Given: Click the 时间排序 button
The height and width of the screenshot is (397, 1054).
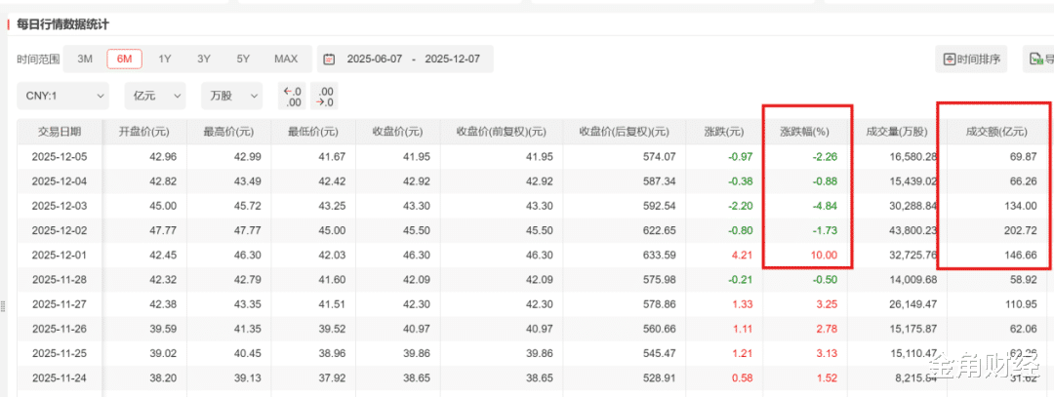Looking at the screenshot, I should [x=971, y=60].
